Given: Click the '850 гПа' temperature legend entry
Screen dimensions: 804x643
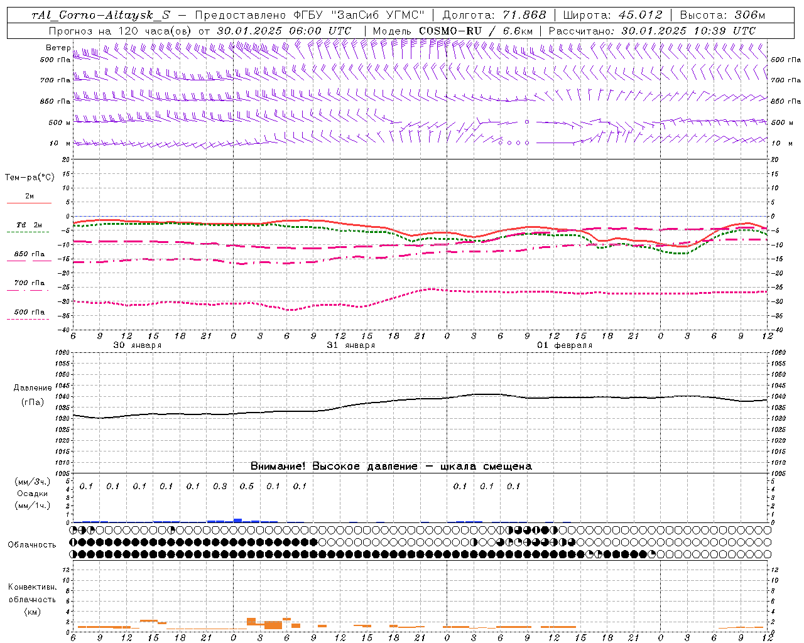Looking at the screenshot, I should coord(30,254).
